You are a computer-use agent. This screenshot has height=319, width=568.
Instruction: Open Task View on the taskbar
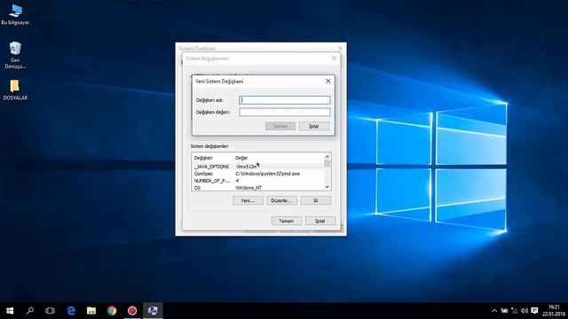(50, 311)
